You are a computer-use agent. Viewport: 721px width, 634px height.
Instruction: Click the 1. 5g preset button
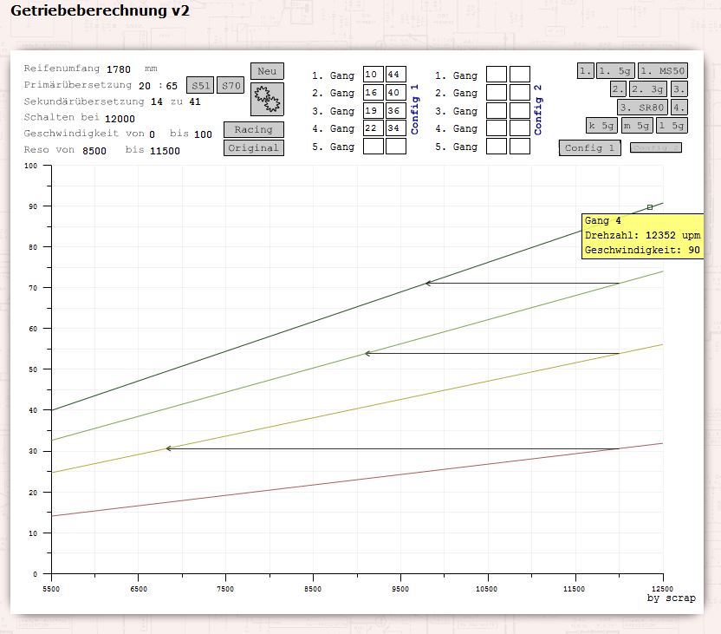pyautogui.click(x=615, y=70)
